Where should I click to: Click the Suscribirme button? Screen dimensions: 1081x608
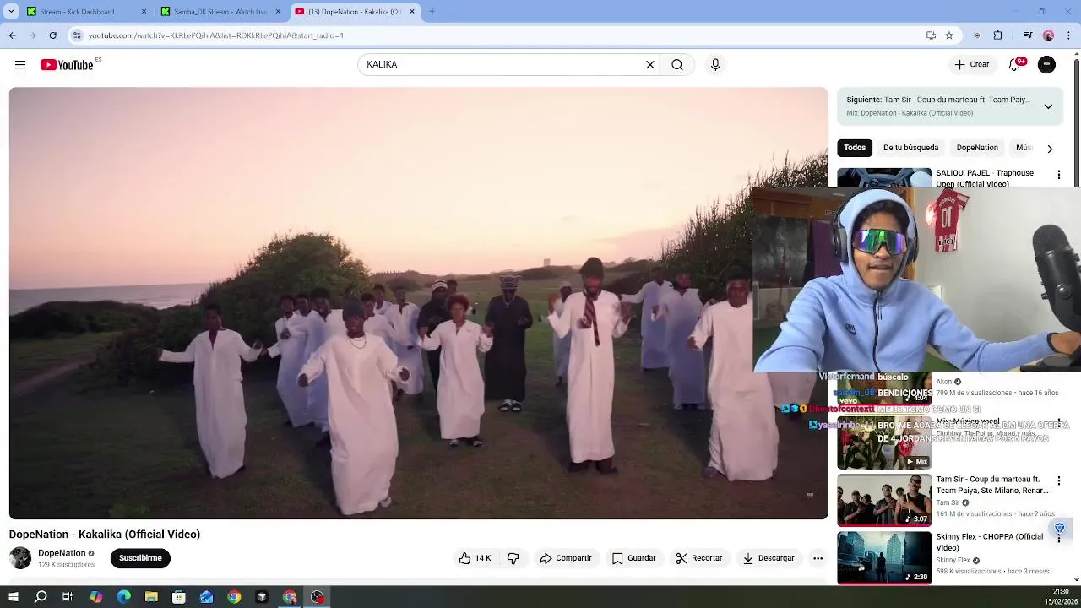pos(140,558)
